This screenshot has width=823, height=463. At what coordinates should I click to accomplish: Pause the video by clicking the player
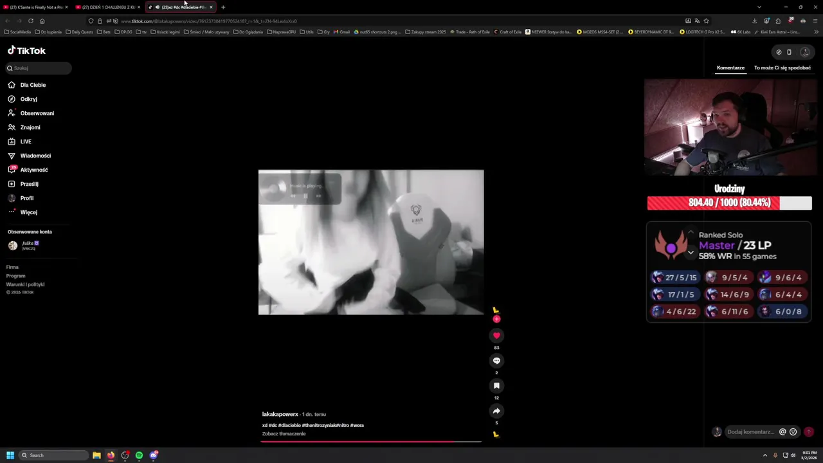coord(371,242)
